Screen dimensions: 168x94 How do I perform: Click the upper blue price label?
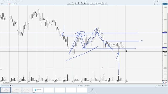[165, 33]
